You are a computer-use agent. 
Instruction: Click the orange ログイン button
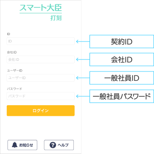[41, 111]
